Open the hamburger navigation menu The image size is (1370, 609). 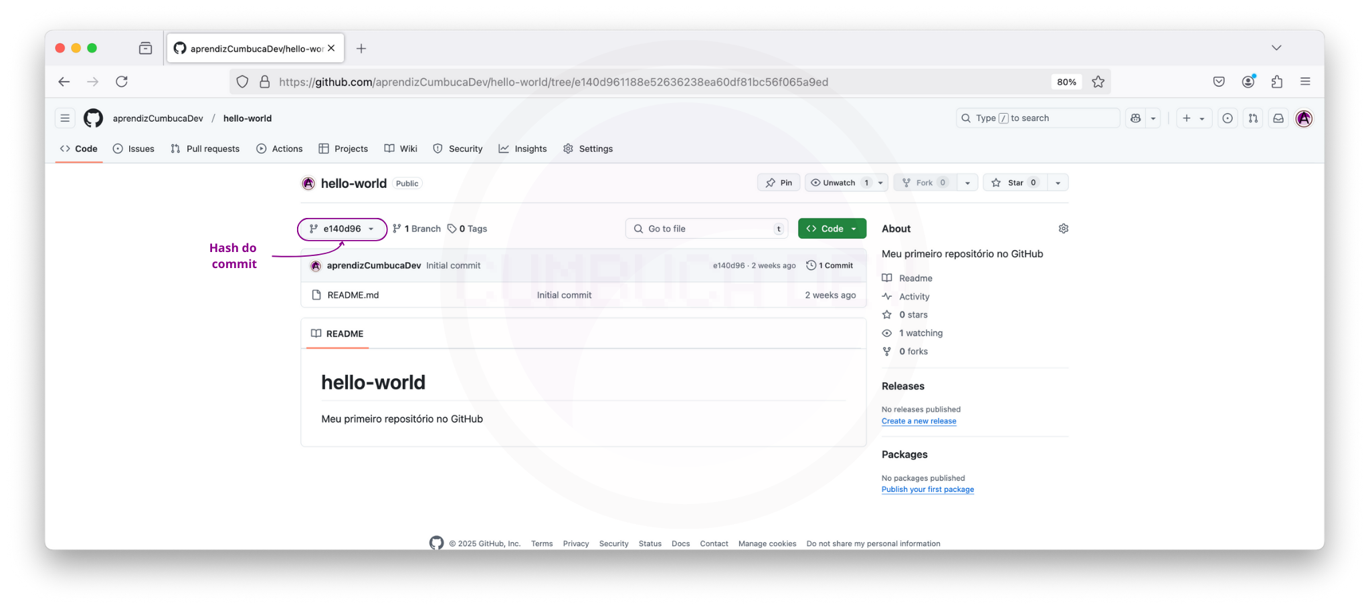[65, 118]
